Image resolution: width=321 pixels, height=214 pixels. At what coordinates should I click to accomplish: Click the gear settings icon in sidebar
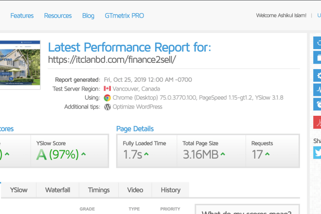pyautogui.click(x=318, y=75)
